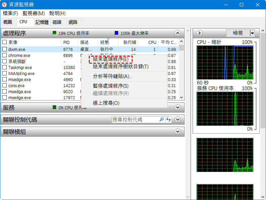Check the 系統插斷 checkbox

click(5, 61)
